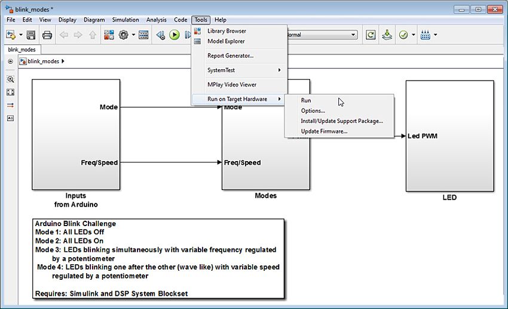Click the Fit to View icon
The image size is (508, 309).
[x=10, y=92]
